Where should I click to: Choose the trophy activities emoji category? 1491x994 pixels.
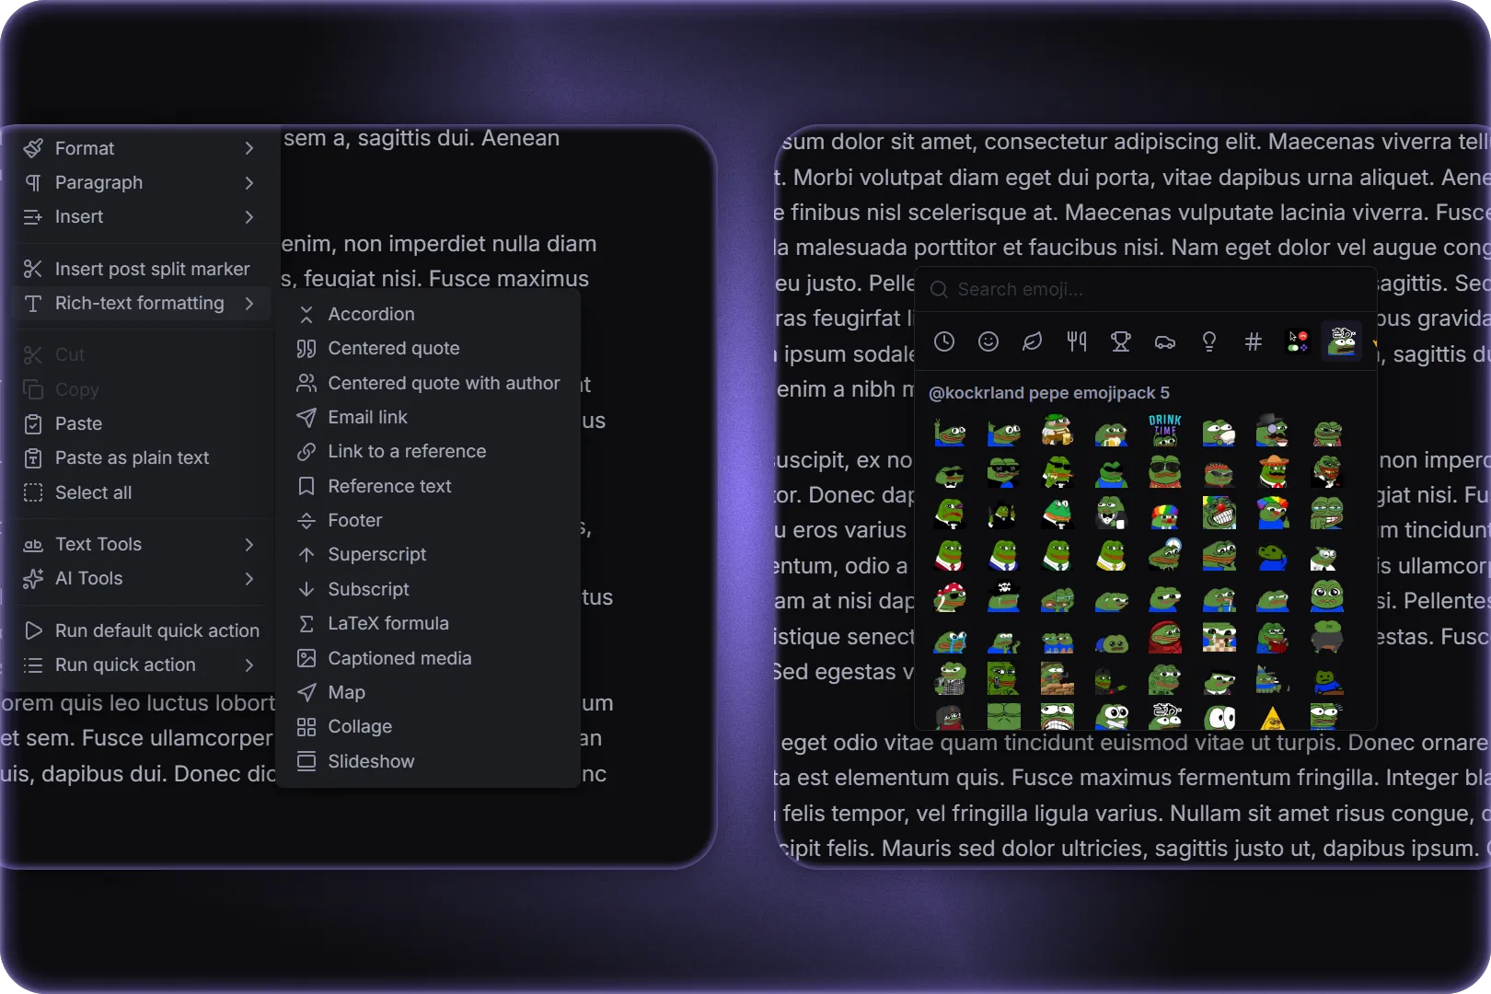pos(1121,342)
